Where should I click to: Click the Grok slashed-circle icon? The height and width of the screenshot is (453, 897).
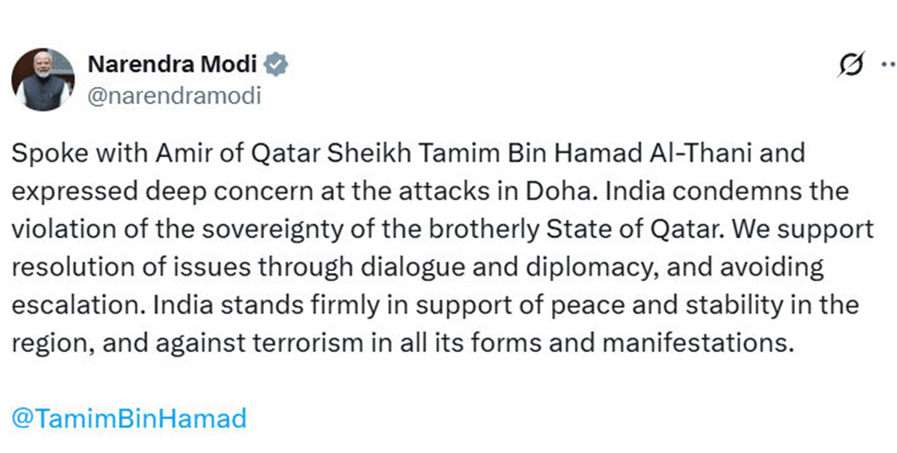click(851, 64)
